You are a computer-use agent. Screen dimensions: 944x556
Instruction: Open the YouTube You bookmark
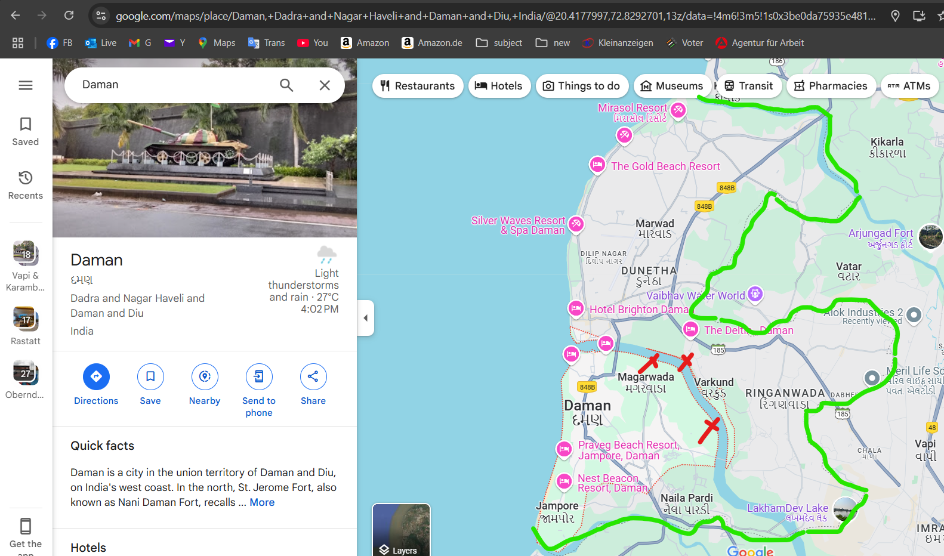click(313, 43)
